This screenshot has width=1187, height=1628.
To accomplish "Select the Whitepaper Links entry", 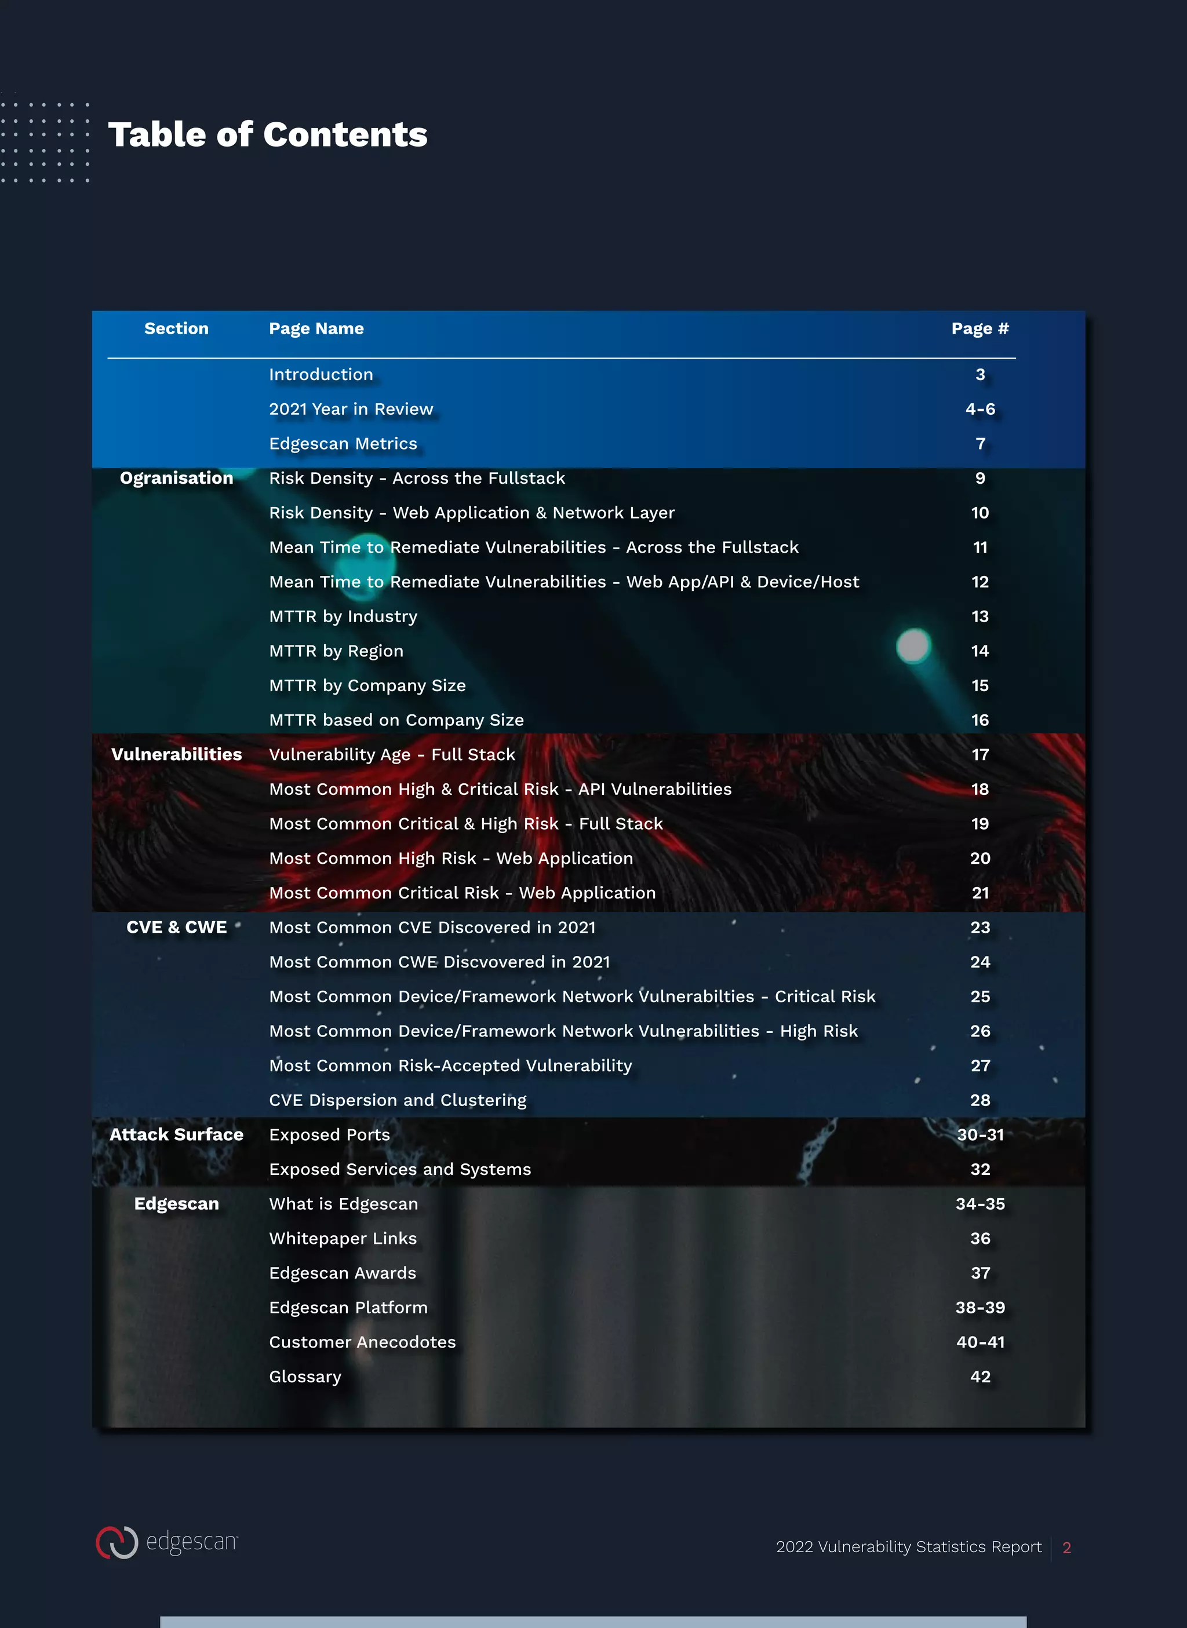I will pyautogui.click(x=342, y=1238).
